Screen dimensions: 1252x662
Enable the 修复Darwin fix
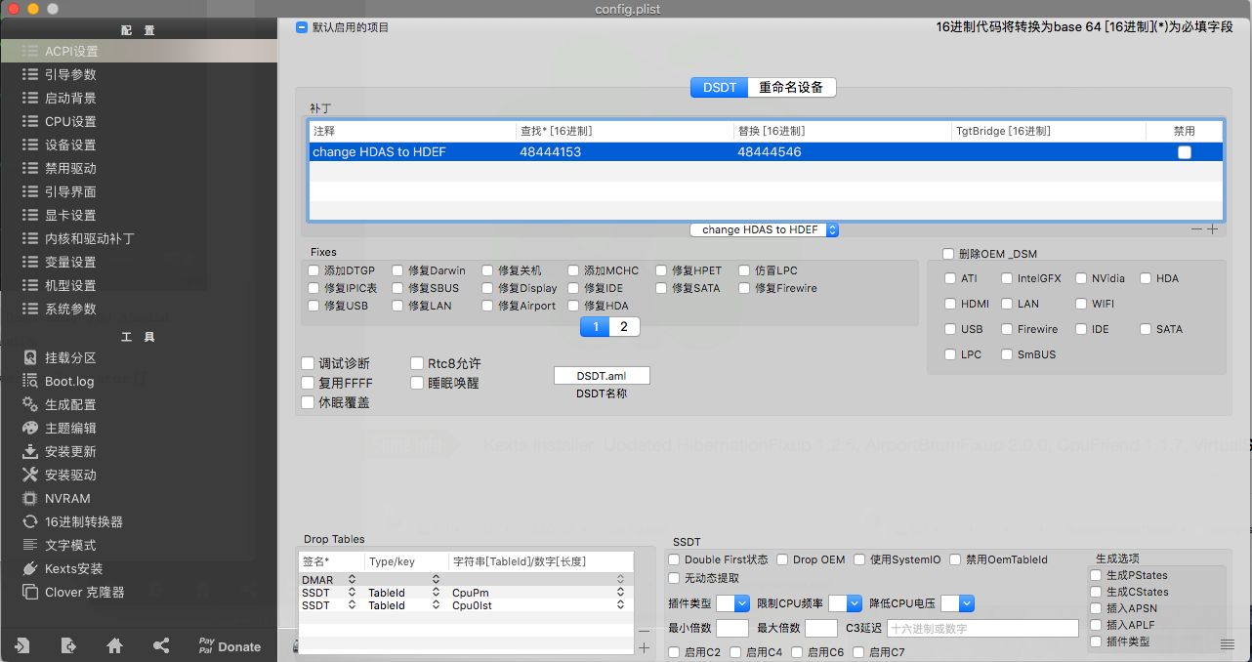pos(397,270)
